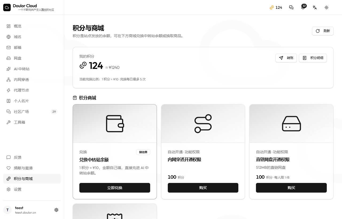Click the 512MB的直链网盘 description text
The image size is (342, 219).
tap(271, 168)
